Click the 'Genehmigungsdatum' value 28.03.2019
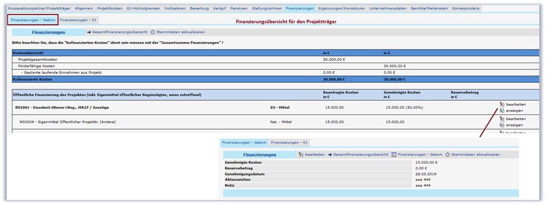Viewport: 546px width, 205px height. (426, 173)
